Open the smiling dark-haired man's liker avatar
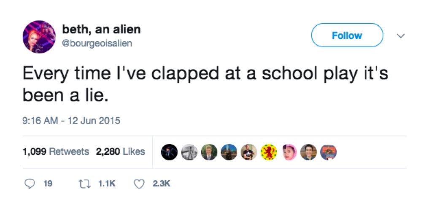This screenshot has width=432, height=200. click(309, 152)
